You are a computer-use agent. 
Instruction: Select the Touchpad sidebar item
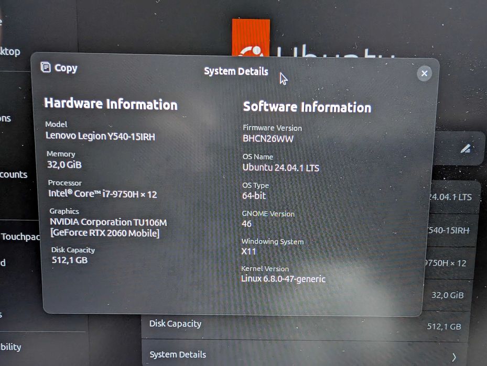[20, 237]
